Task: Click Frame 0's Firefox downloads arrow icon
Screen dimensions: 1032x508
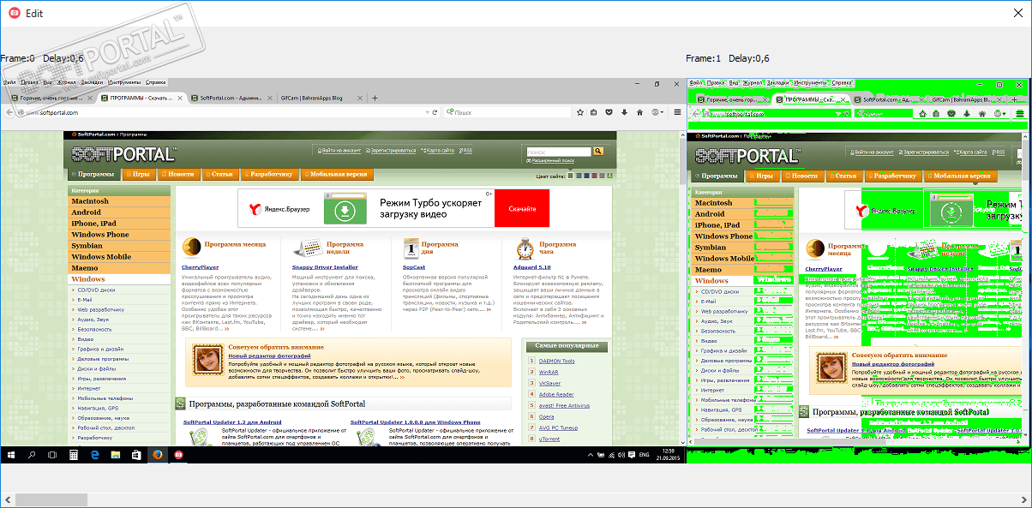Action: pyautogui.click(x=624, y=112)
